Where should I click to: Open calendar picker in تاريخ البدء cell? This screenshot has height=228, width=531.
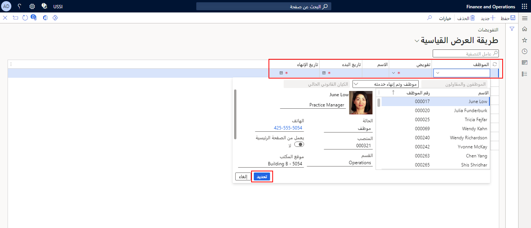coord(324,73)
